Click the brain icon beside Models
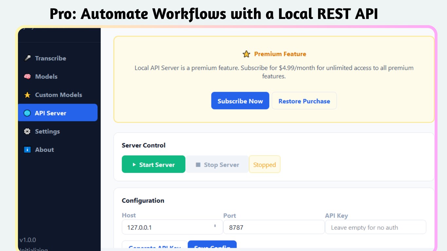Screen dimensions: 447x251 [27, 76]
